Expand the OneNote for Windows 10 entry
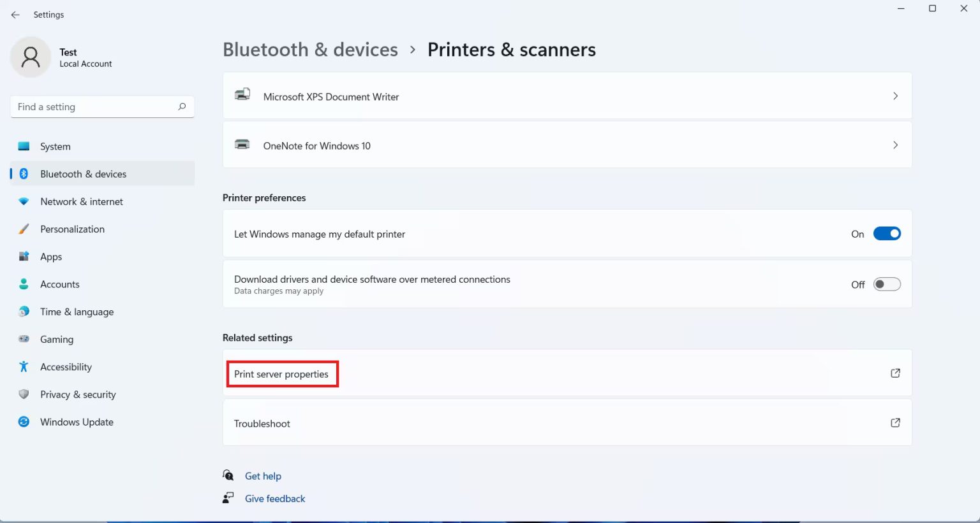The height and width of the screenshot is (523, 980). point(895,145)
